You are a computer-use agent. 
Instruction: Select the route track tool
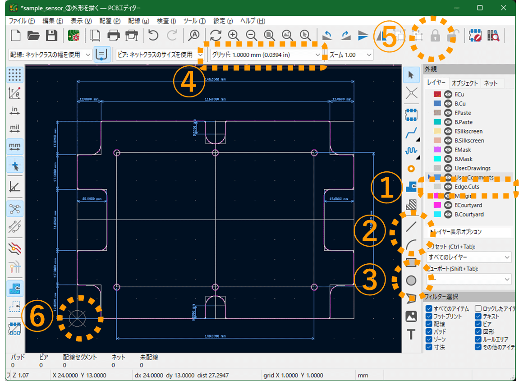411,133
